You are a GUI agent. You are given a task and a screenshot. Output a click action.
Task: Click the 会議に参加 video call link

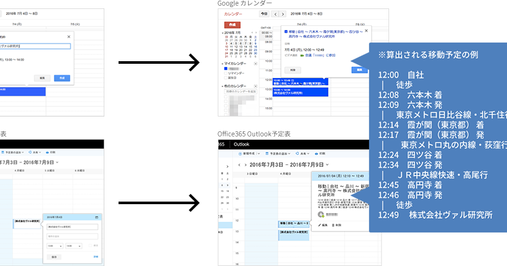coord(320,55)
